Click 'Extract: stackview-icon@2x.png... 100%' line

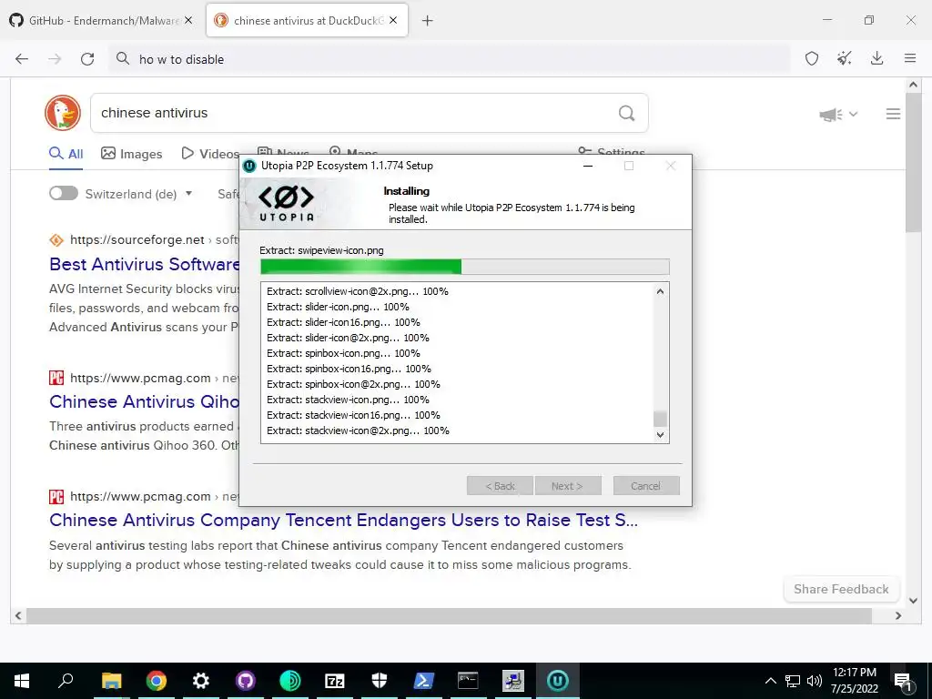pos(358,431)
